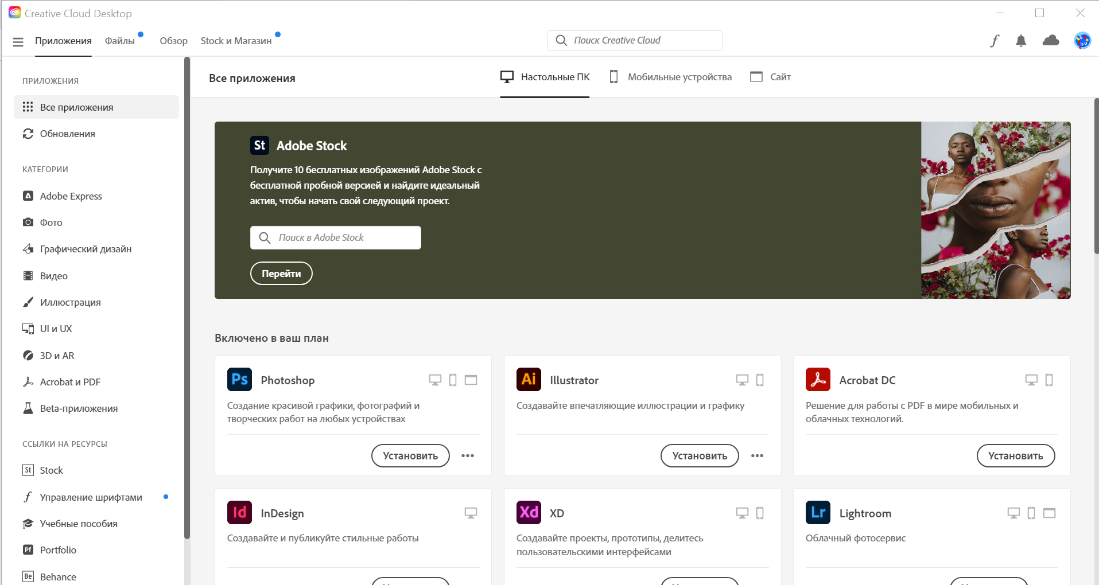Select the Сайт tab

tap(770, 77)
